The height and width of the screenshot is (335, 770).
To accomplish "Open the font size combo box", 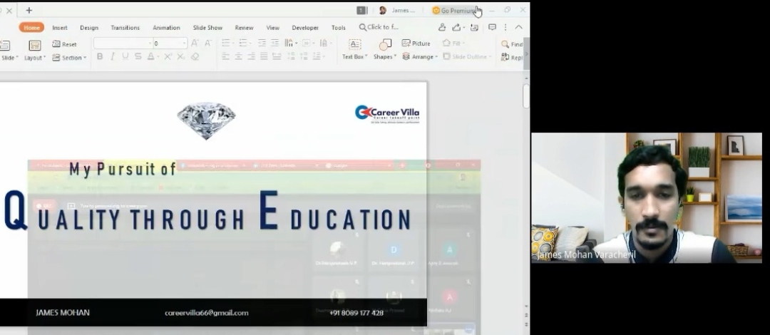I will (170, 43).
